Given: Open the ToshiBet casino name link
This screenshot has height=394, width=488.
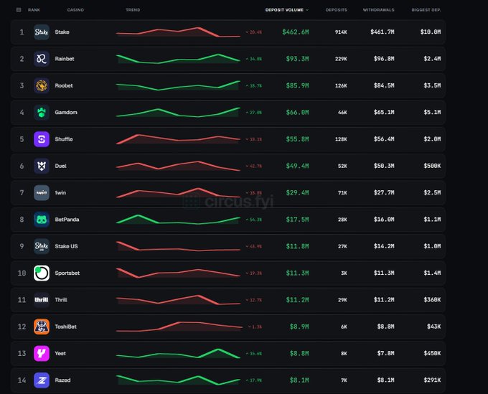Looking at the screenshot, I should point(66,327).
